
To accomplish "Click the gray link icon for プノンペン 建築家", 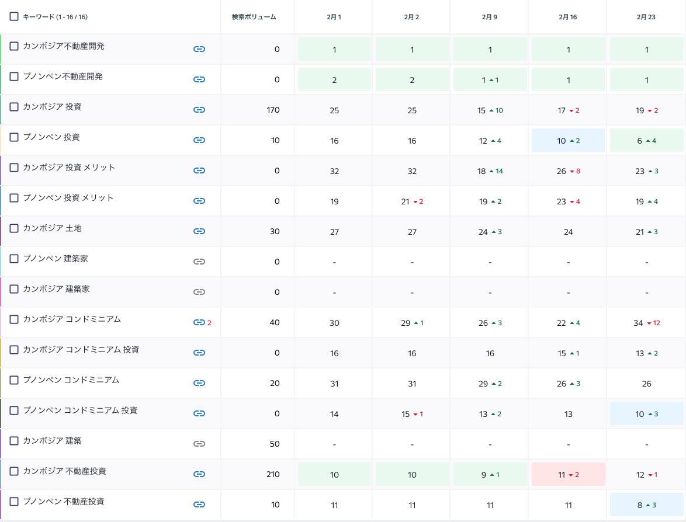I will coord(199,262).
